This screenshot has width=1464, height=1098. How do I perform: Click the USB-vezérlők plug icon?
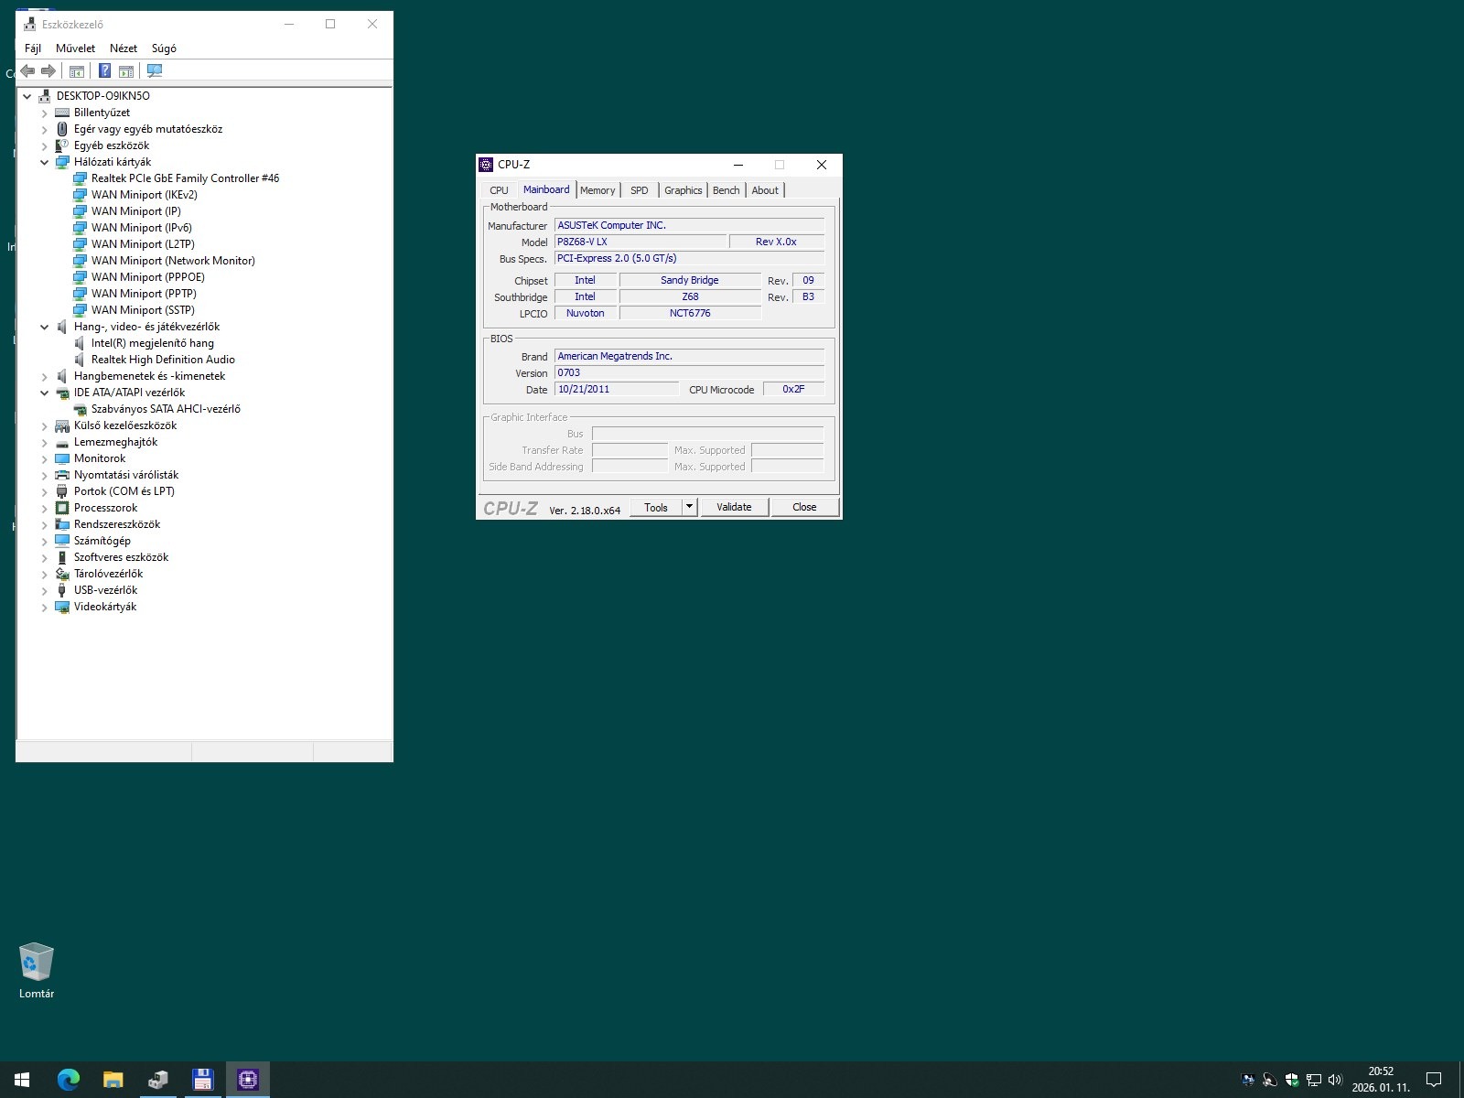pos(62,590)
